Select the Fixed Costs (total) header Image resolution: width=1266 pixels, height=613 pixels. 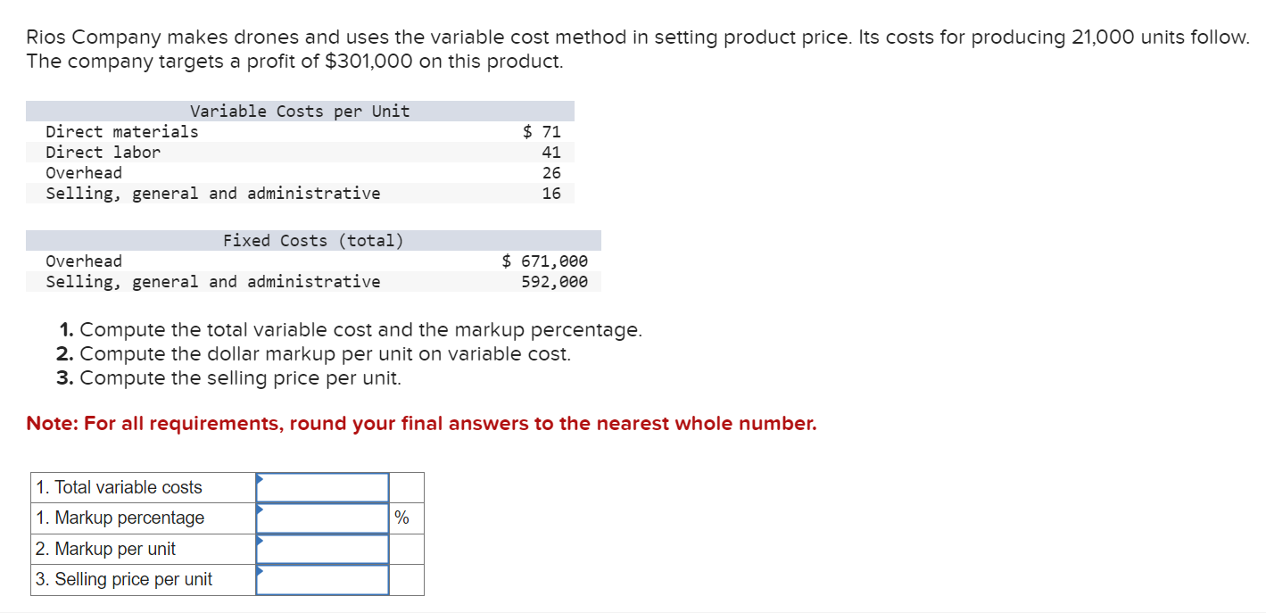(x=313, y=240)
